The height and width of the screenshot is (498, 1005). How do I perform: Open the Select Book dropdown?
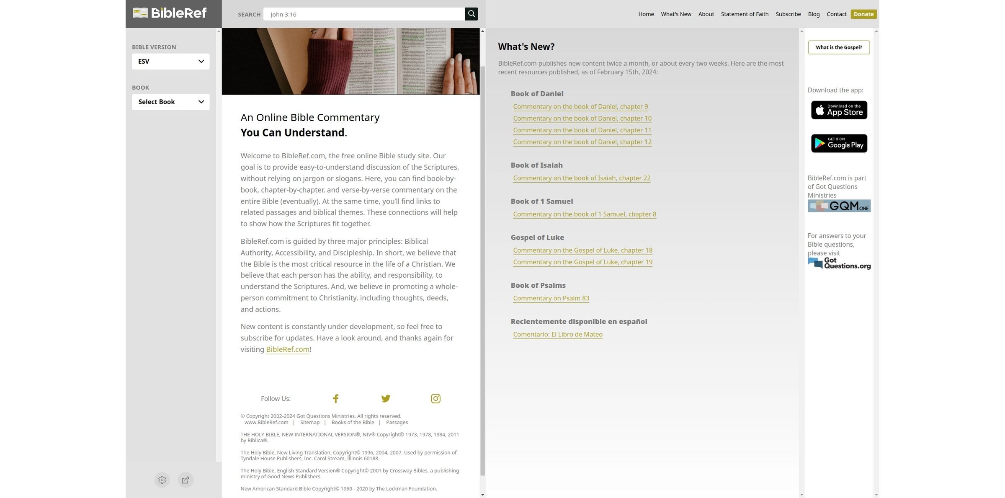point(170,101)
